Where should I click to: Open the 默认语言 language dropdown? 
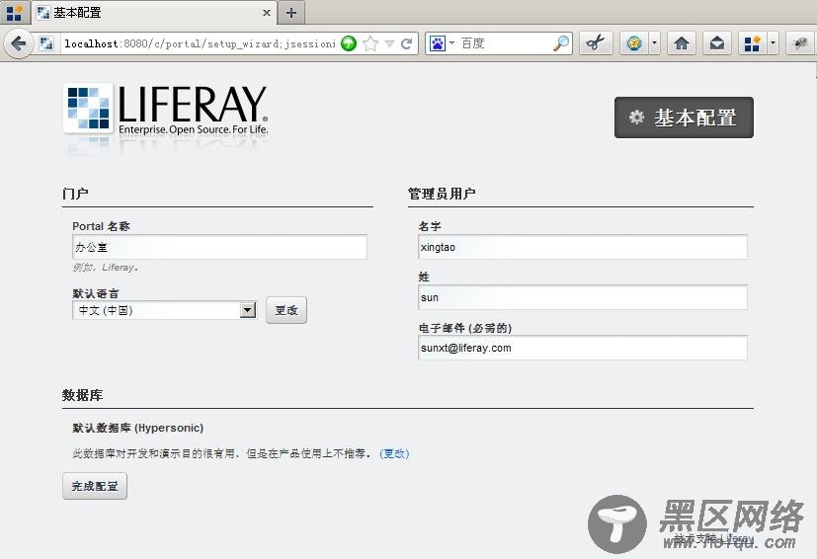click(x=164, y=310)
